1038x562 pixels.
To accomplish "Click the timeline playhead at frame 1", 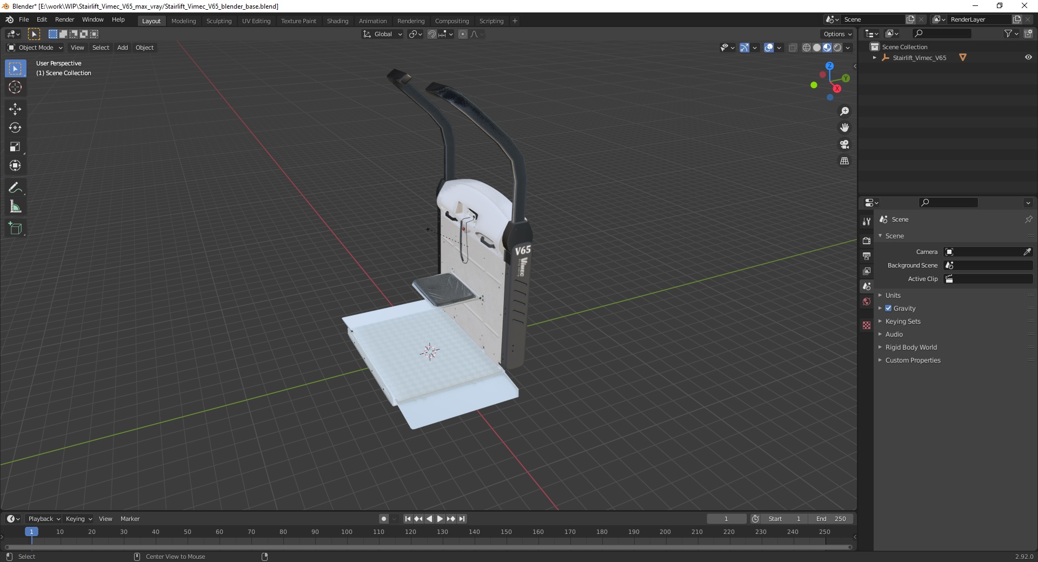I will click(31, 532).
